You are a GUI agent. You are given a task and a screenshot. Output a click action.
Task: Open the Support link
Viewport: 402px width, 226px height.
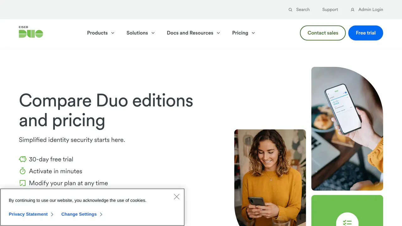330,10
